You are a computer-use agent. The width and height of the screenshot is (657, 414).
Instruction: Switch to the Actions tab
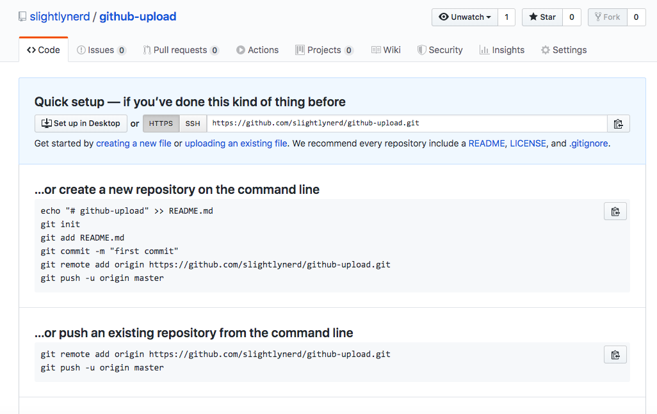point(257,50)
